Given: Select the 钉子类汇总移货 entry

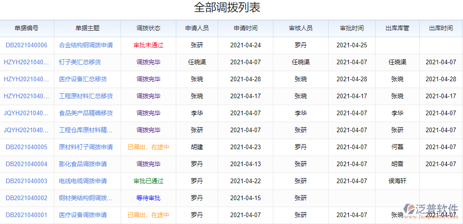Looking at the screenshot, I should 80,62.
